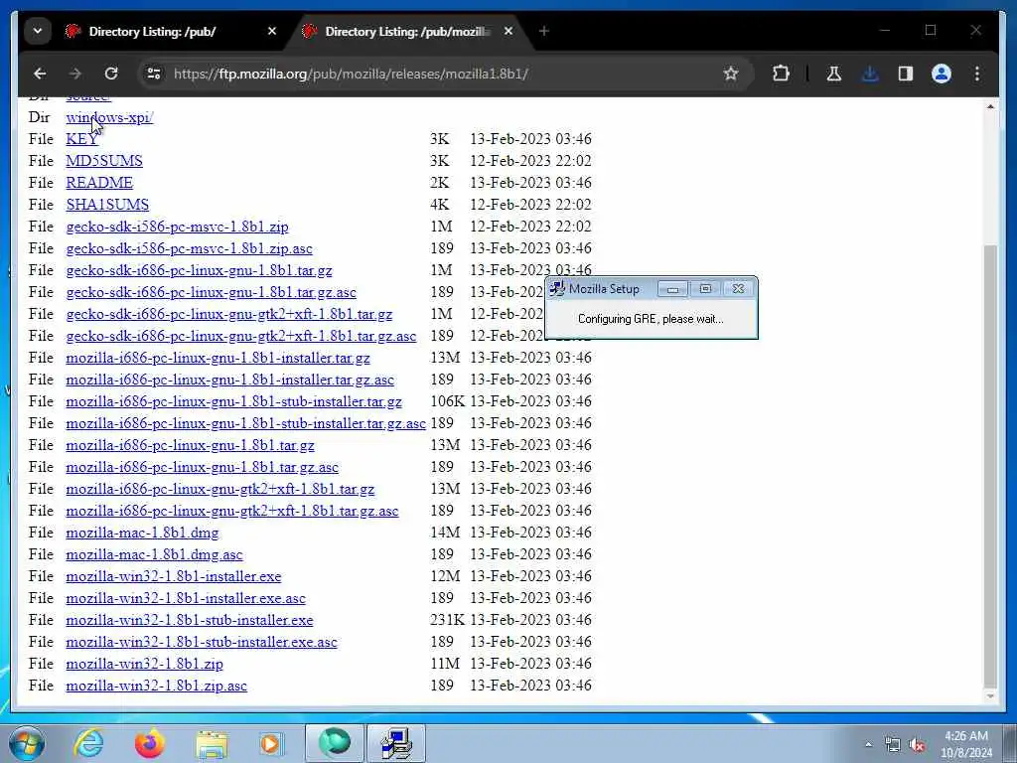Image resolution: width=1017 pixels, height=763 pixels.
Task: Reload the current page
Action: [x=111, y=74]
